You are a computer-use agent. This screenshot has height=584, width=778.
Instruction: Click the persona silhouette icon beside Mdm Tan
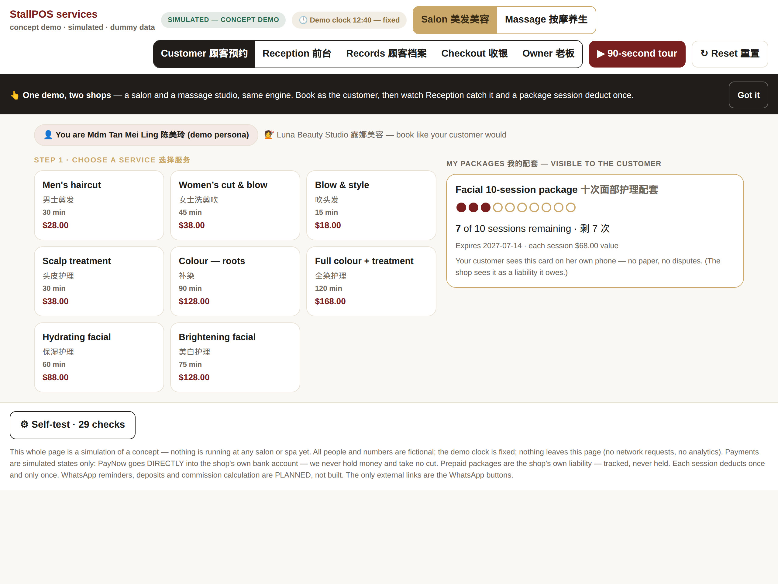pyautogui.click(x=48, y=135)
